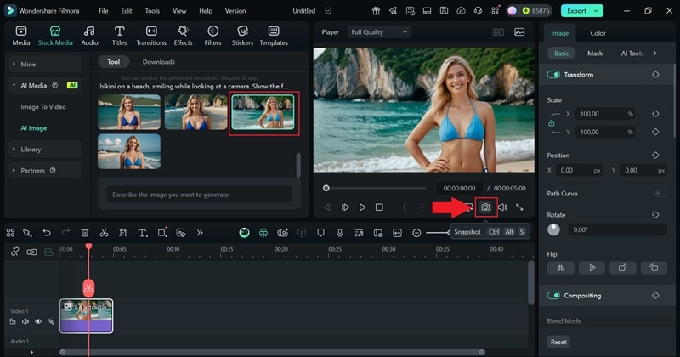This screenshot has width=680, height=357.
Task: Click the undo arrow in timeline toolbar
Action: [47, 233]
